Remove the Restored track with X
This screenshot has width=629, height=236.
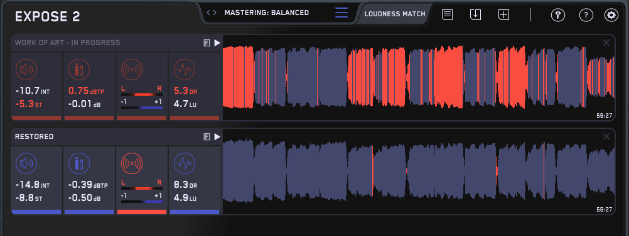point(606,137)
